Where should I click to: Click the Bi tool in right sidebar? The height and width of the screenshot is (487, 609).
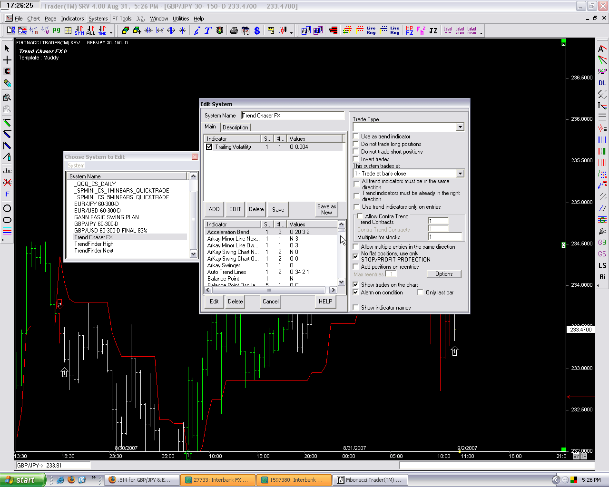pos(602,277)
